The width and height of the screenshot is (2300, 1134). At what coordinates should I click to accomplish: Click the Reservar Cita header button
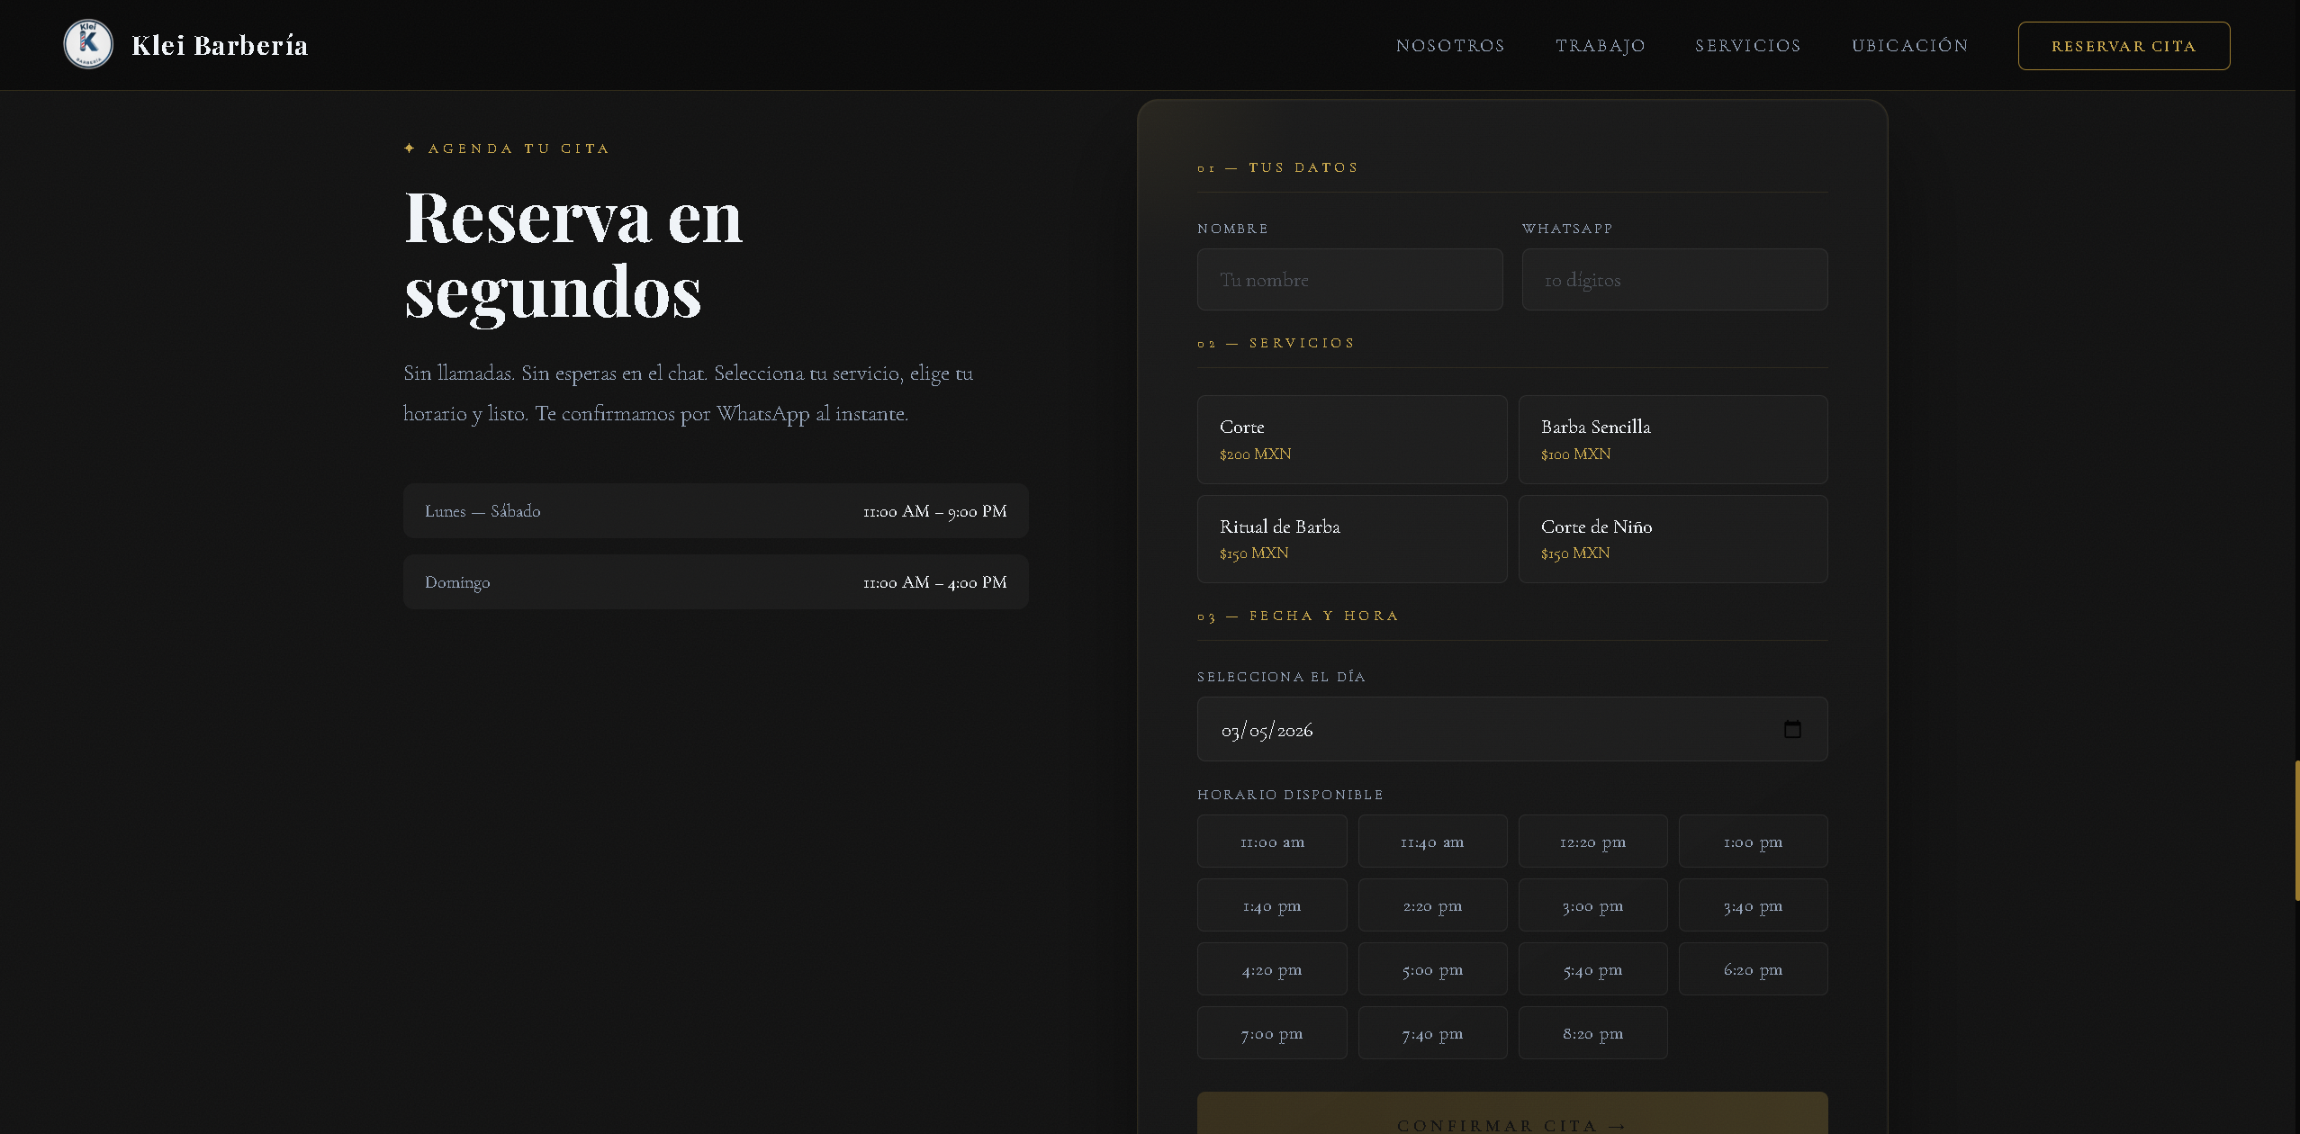tap(2124, 46)
